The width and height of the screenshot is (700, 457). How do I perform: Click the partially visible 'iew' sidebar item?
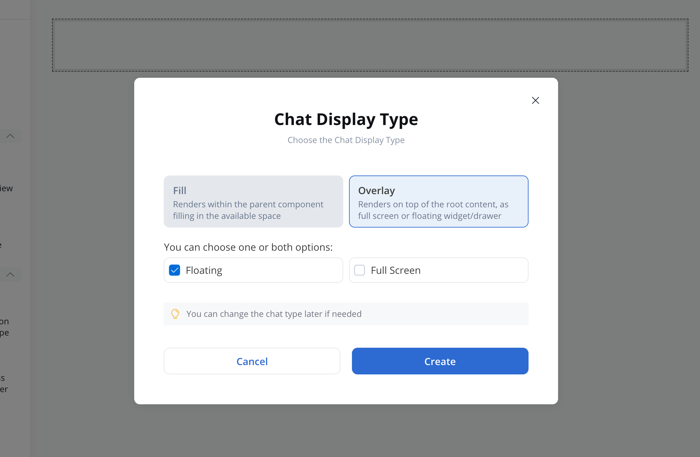[x=6, y=188]
